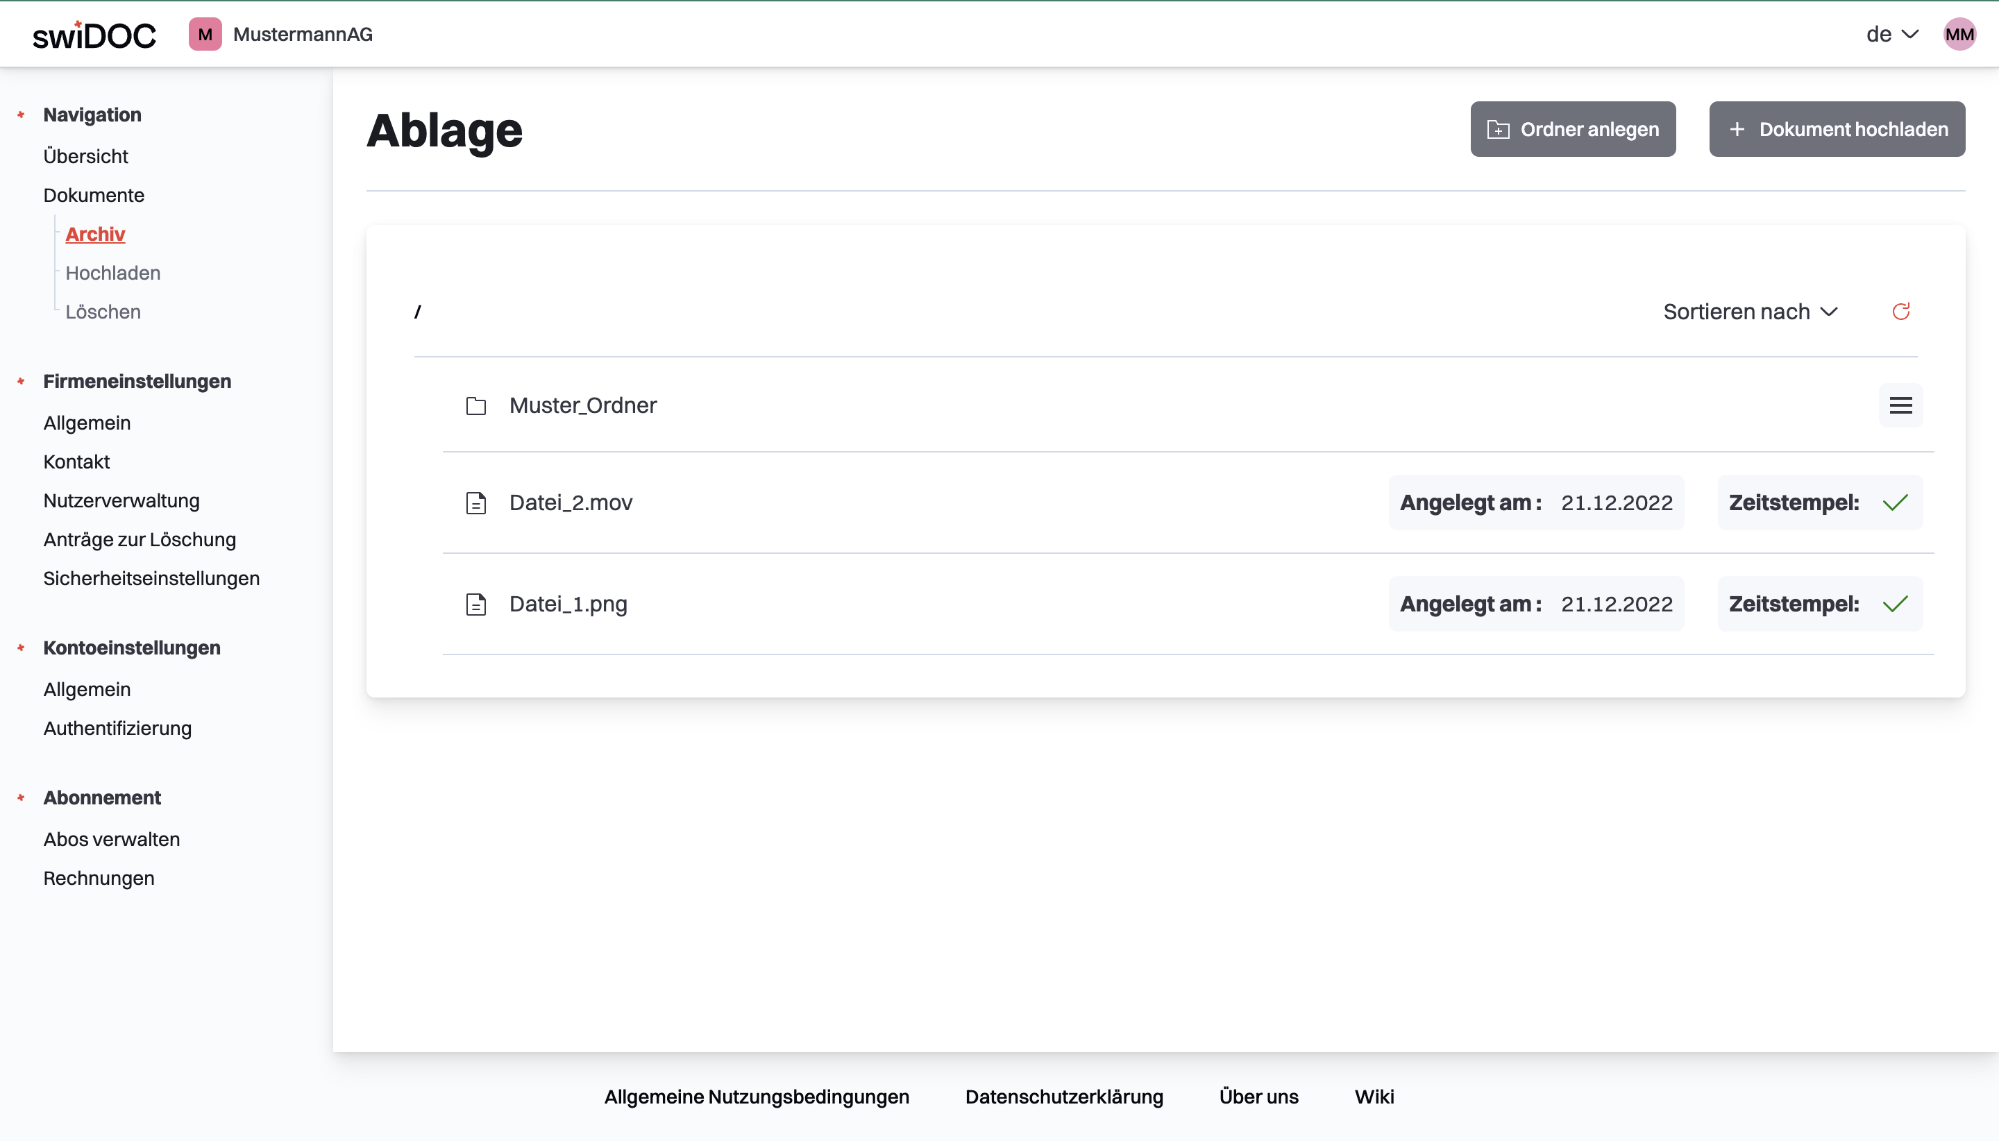Click the file icon of Datei_1.png
Image resolution: width=1999 pixels, height=1141 pixels.
click(475, 605)
